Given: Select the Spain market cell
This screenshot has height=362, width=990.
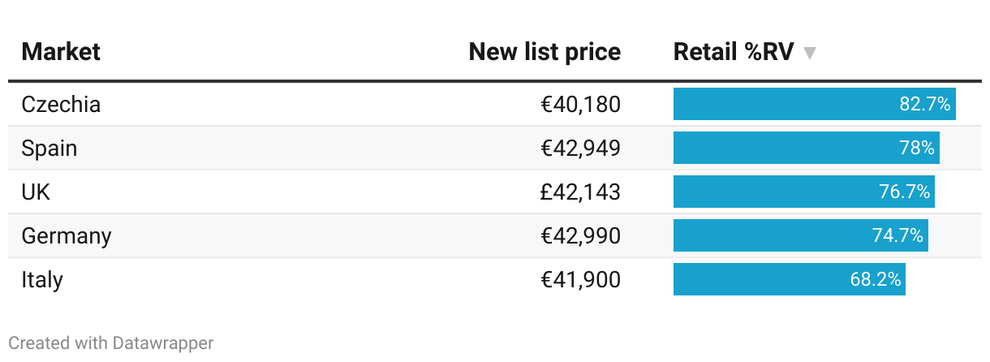Looking at the screenshot, I should coord(49,149).
